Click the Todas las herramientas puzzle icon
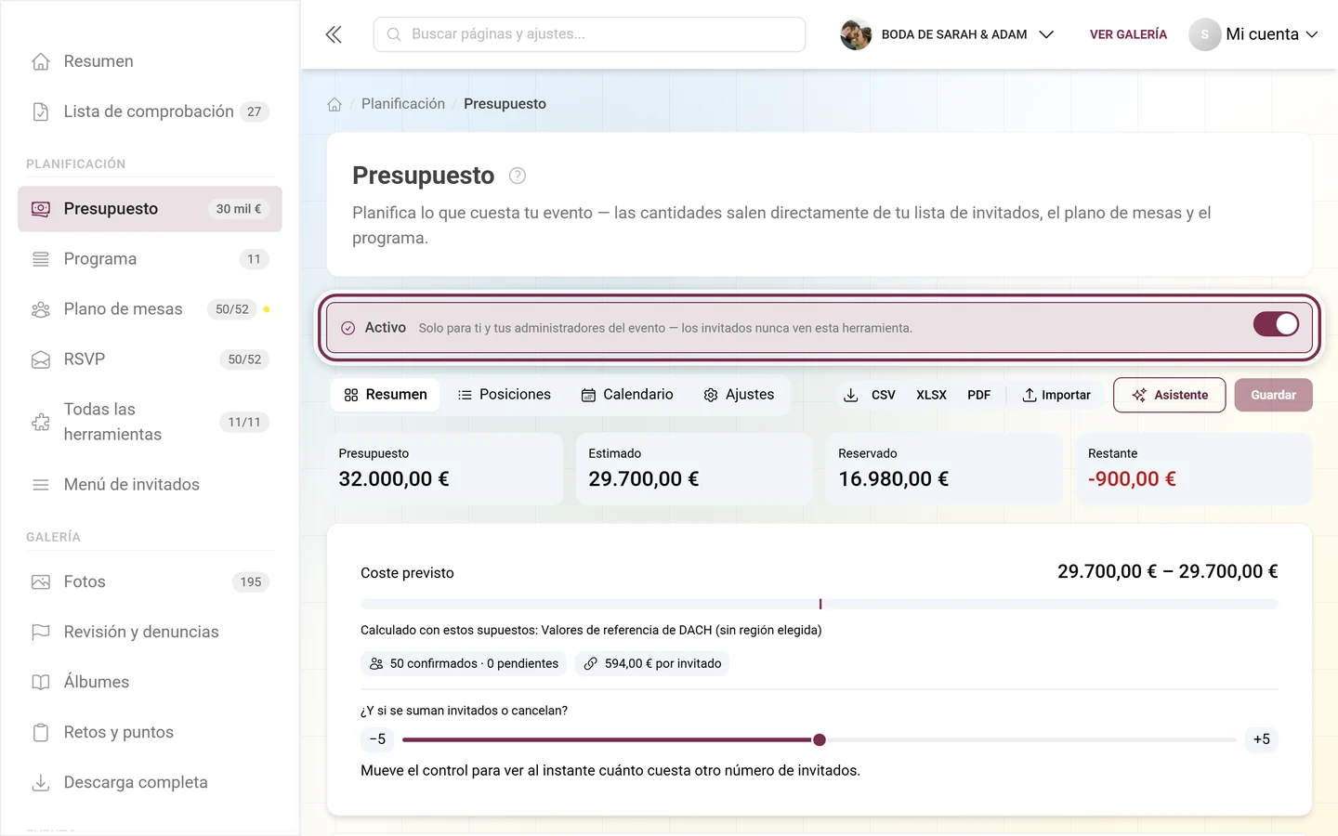Image resolution: width=1338 pixels, height=836 pixels. 41,422
